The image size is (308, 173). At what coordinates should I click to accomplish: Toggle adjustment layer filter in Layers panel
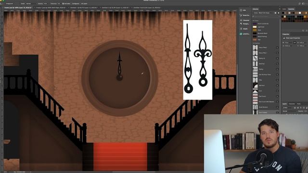pos(298,108)
